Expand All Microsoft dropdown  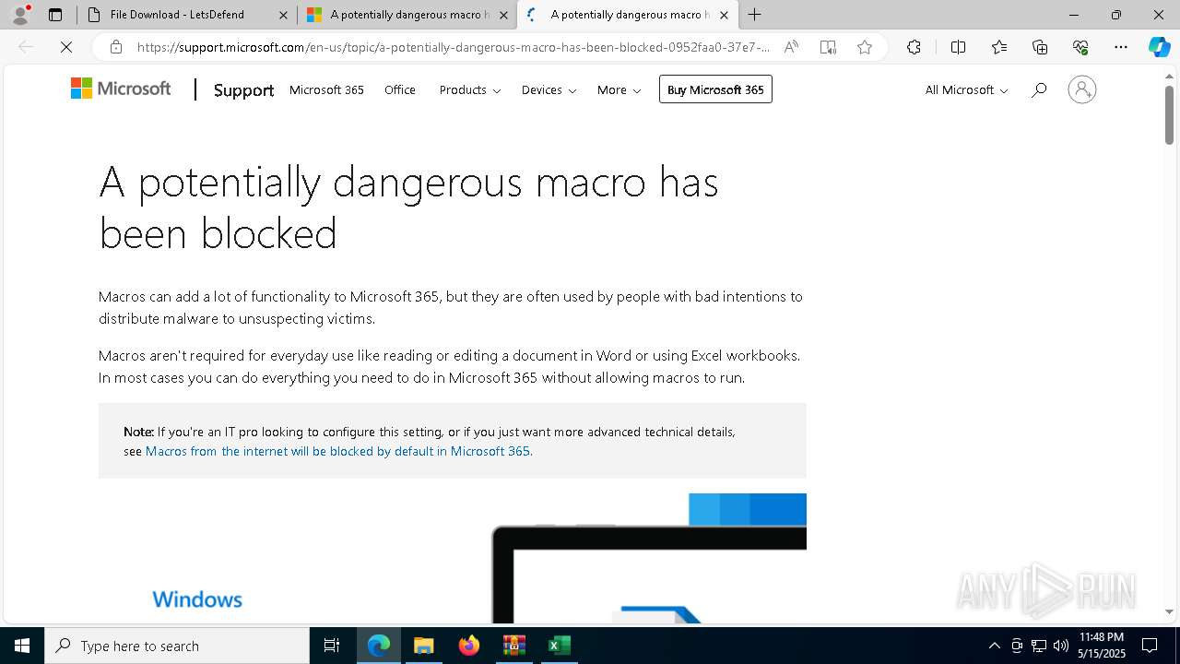[x=966, y=89]
